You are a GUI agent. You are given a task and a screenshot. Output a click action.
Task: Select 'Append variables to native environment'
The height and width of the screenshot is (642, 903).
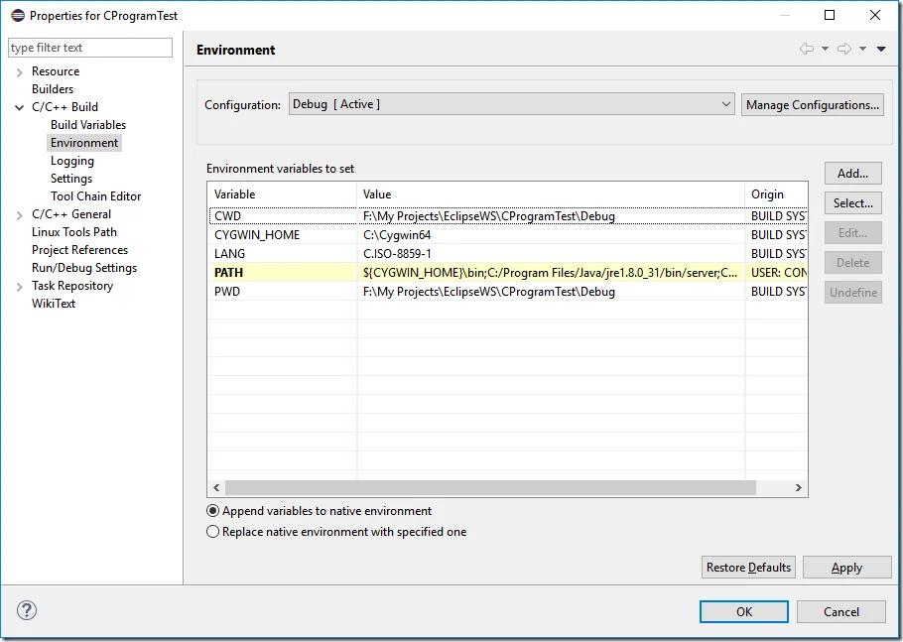[213, 511]
